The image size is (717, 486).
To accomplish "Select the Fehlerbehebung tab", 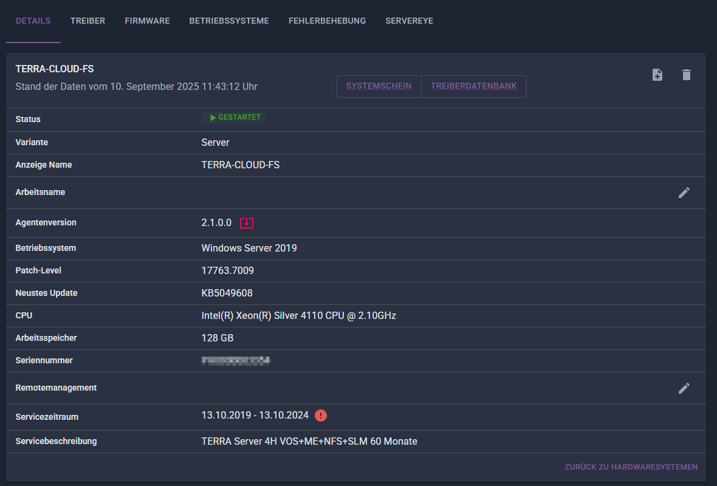I will tap(327, 21).
